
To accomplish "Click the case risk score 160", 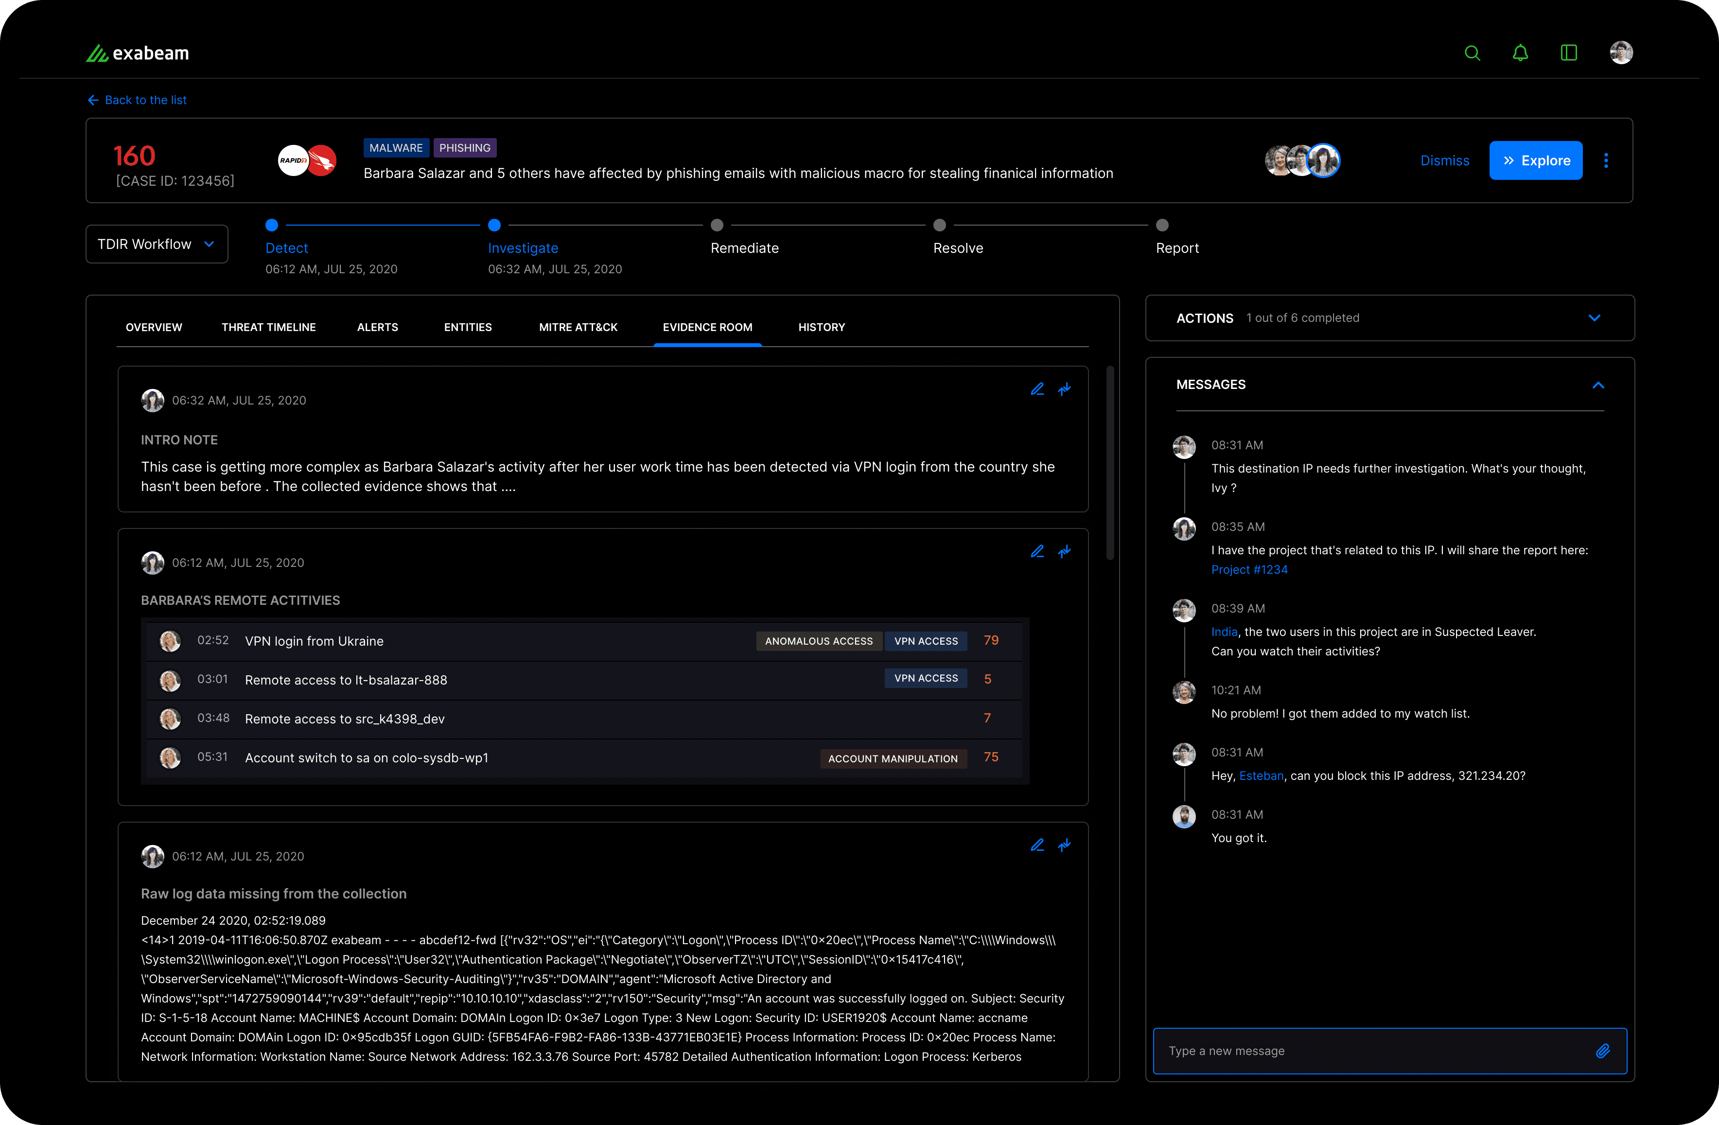I will (134, 156).
